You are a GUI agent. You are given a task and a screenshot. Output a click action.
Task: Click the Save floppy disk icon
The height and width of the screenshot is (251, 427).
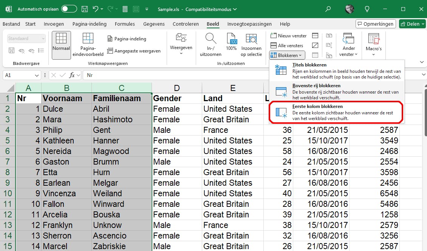(85, 9)
